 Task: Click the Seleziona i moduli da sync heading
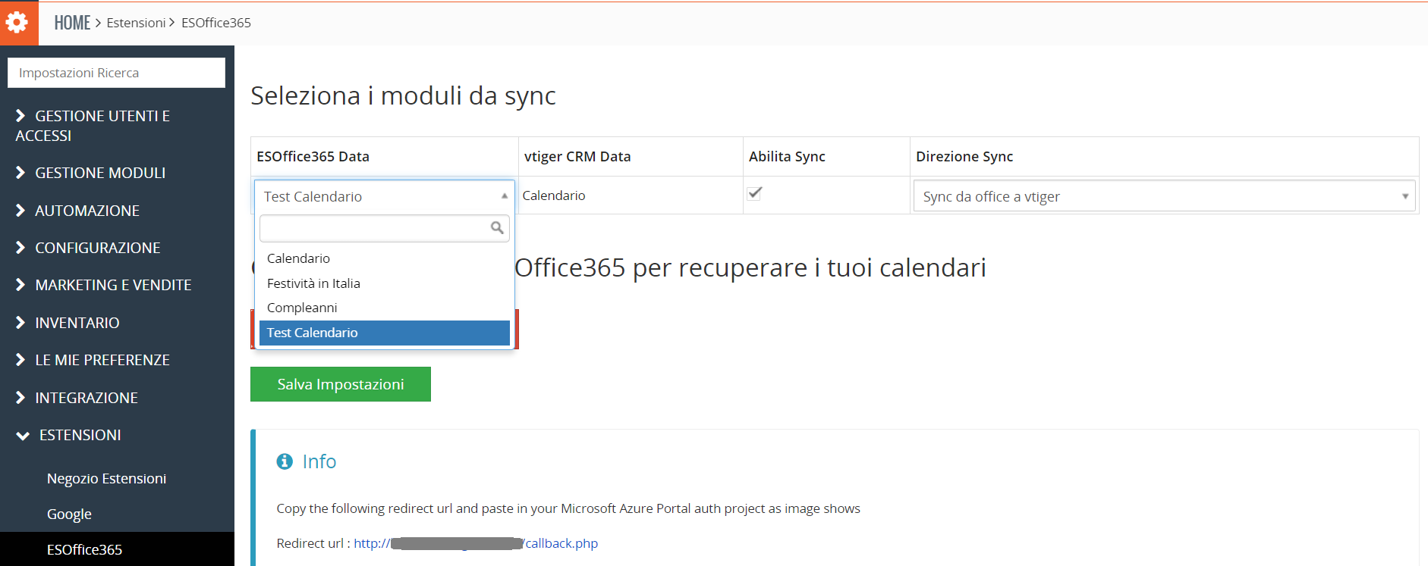[x=403, y=96]
